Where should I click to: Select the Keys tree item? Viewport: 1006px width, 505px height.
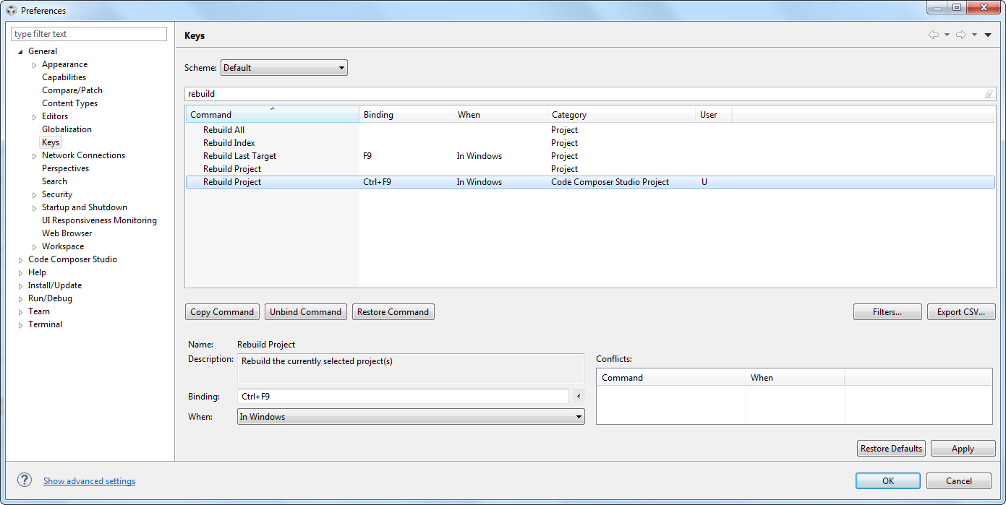click(51, 142)
